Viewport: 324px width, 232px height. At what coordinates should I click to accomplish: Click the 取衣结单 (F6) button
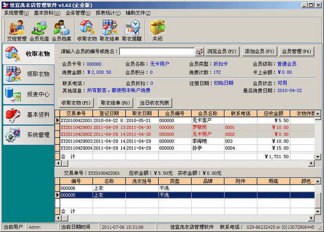pyautogui.click(x=115, y=103)
